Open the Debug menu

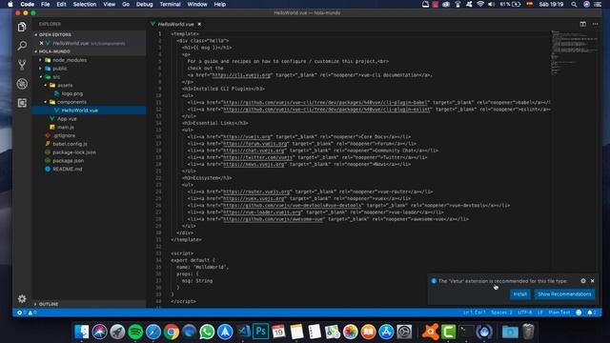[x=144, y=4]
